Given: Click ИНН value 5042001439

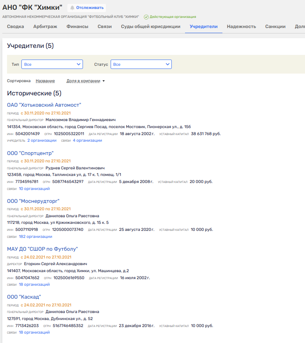Looking at the screenshot, I should pos(28,134).
